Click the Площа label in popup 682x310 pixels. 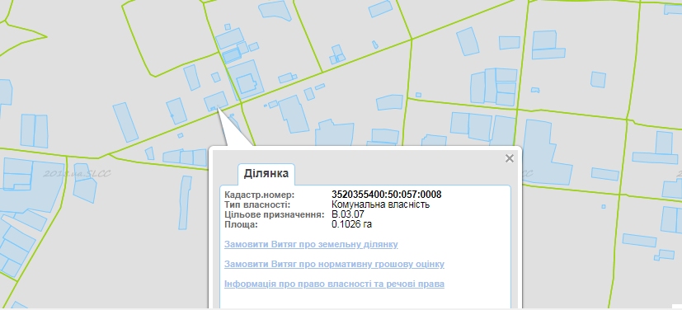[241, 224]
